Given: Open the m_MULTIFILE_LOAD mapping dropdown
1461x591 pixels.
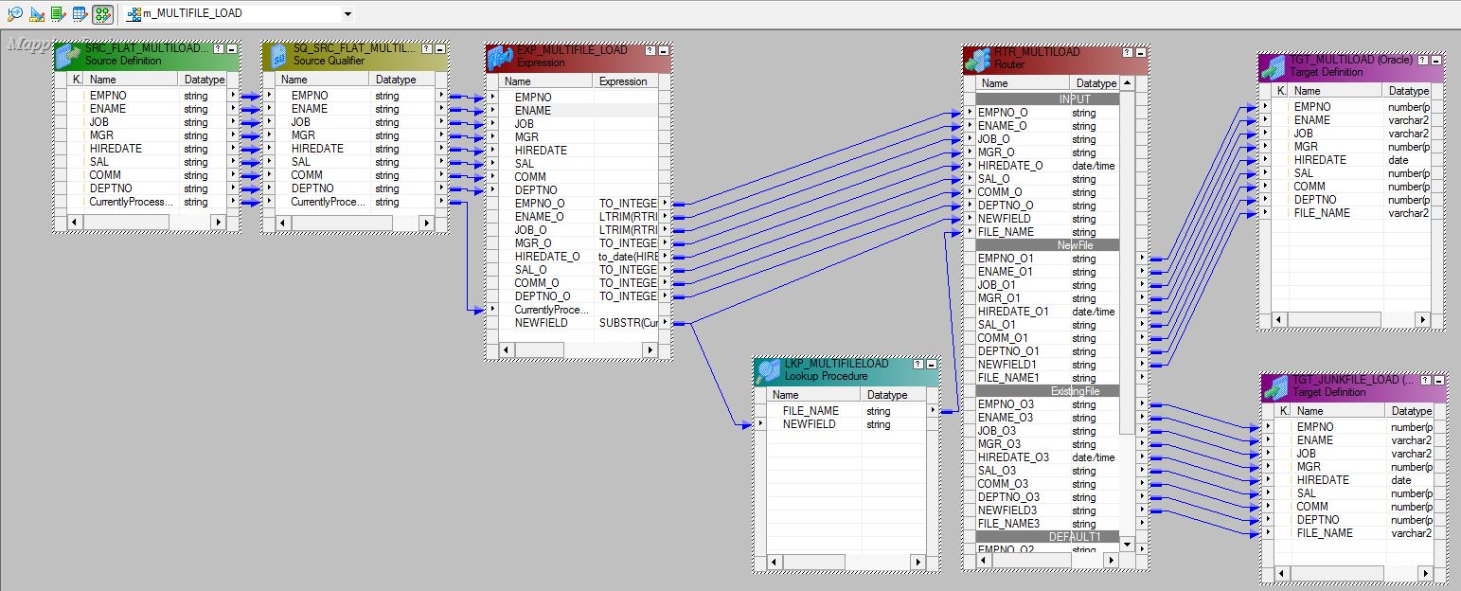Looking at the screenshot, I should point(348,14).
